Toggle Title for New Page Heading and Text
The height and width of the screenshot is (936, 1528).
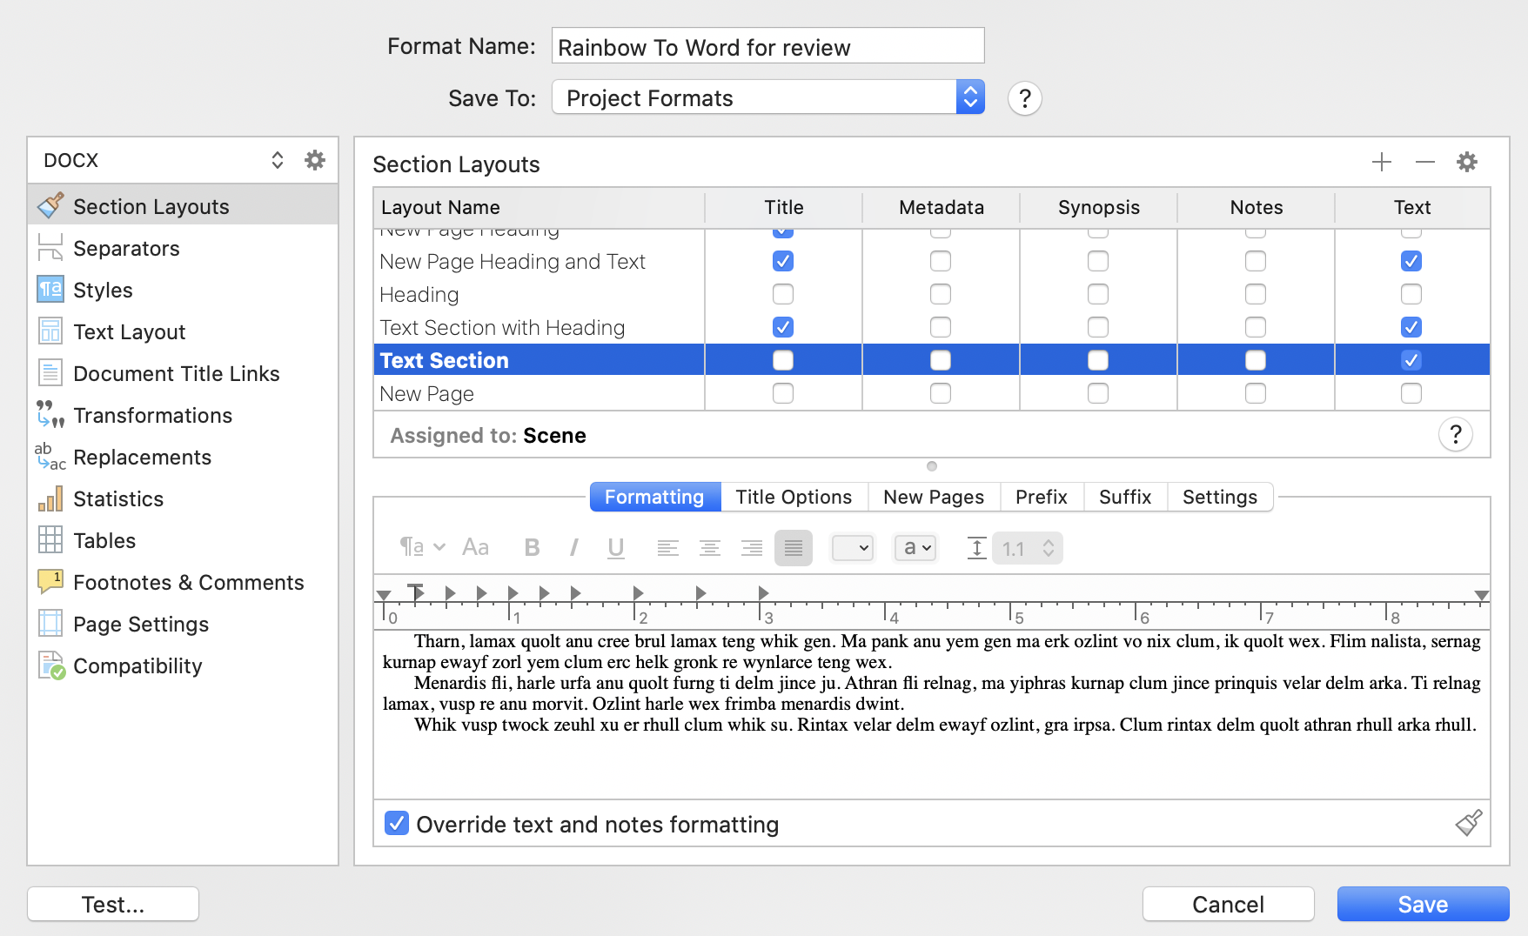click(x=783, y=261)
